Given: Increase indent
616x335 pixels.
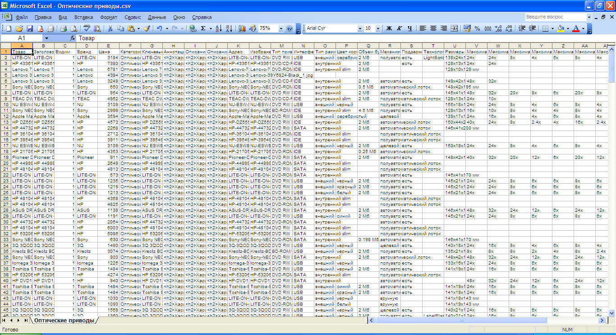Looking at the screenshot, I should tap(532, 28).
